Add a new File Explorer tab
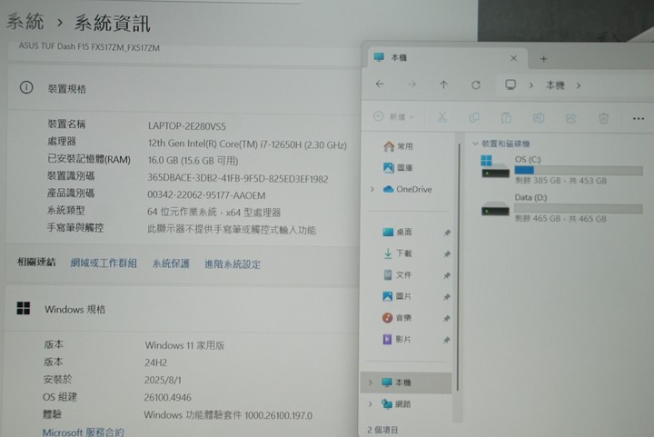The image size is (654, 437). click(x=543, y=59)
